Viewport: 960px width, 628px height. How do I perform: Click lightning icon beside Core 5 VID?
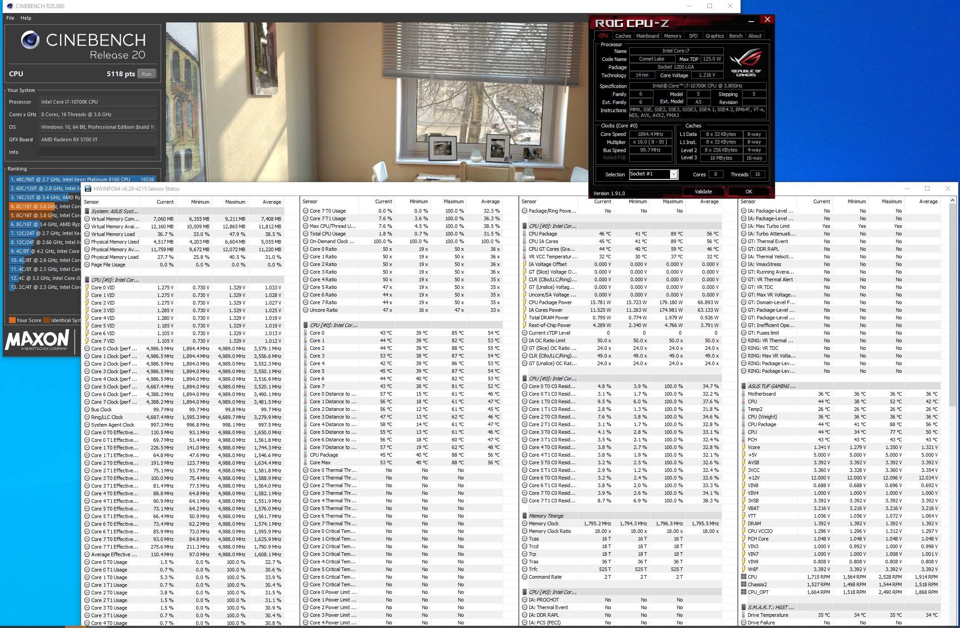click(x=87, y=326)
